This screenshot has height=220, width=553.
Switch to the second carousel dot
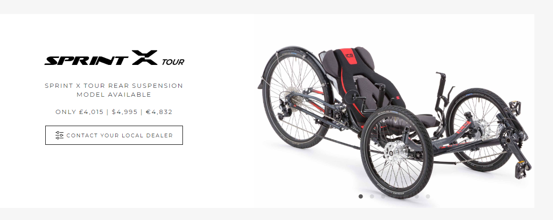pos(372,196)
